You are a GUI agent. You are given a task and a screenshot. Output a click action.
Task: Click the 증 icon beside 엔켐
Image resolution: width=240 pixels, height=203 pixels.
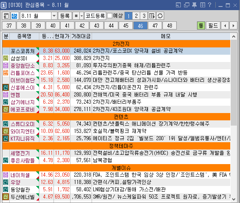(6, 94)
